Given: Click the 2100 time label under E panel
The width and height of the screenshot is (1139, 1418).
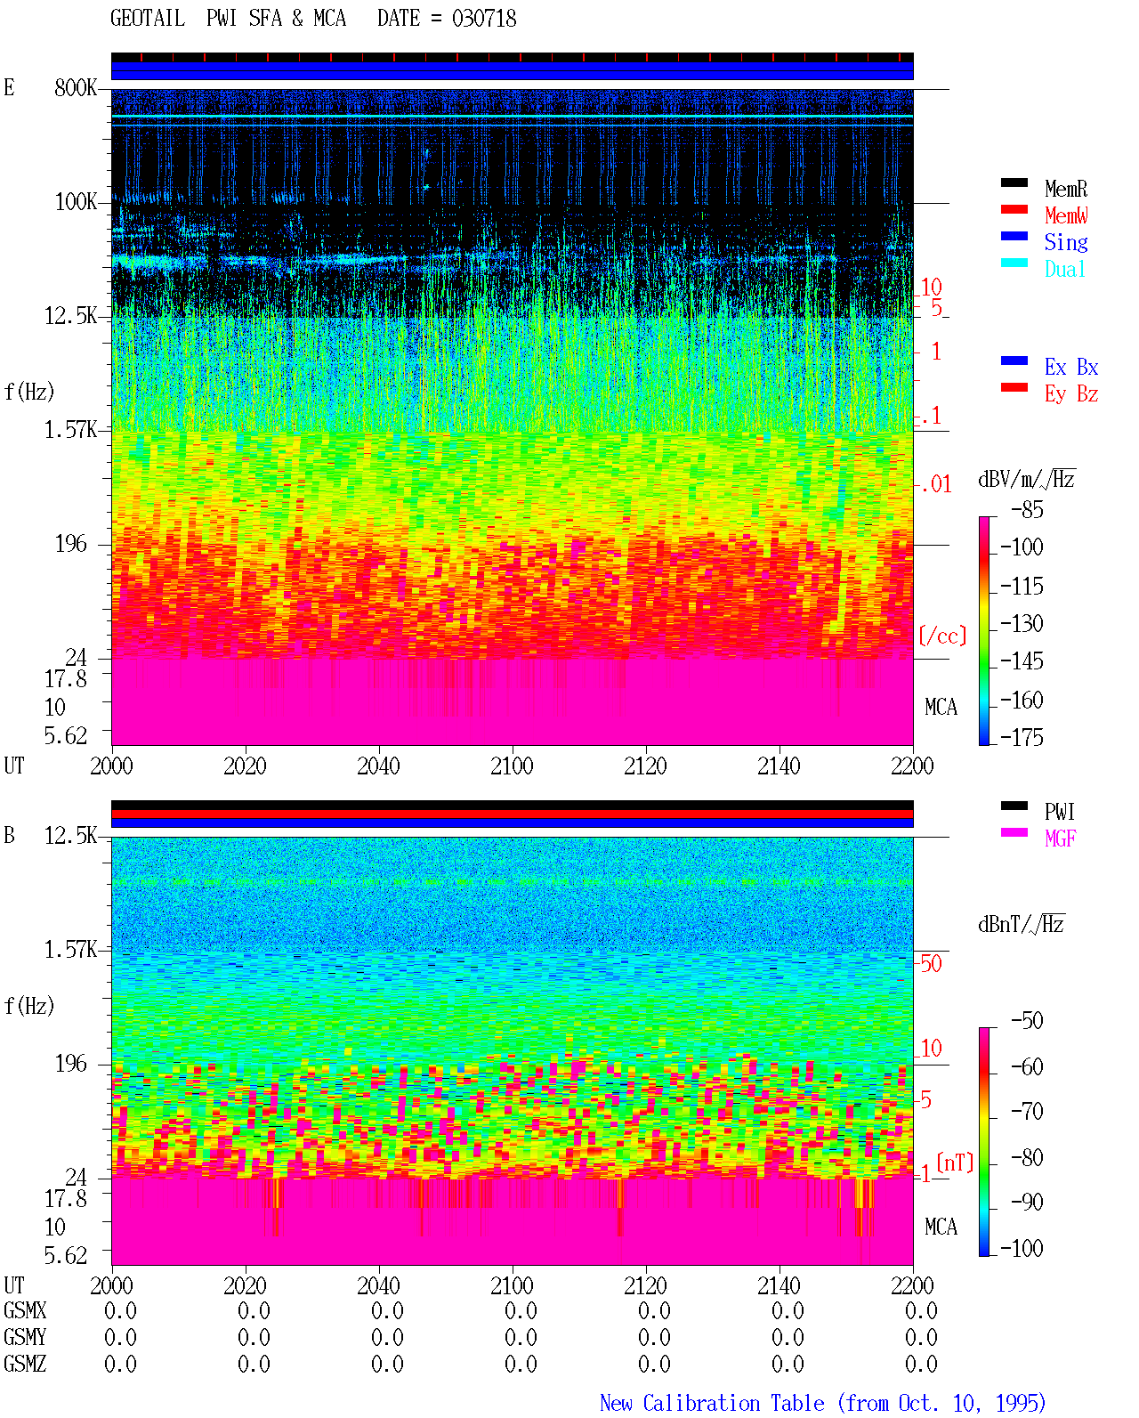Looking at the screenshot, I should pyautogui.click(x=513, y=766).
